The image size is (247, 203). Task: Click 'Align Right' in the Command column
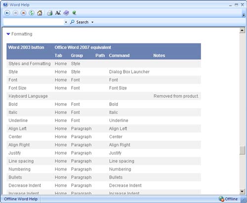tap(120, 145)
